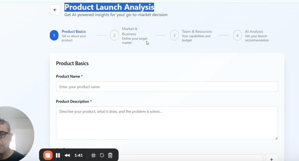Click 'Your capabilities and budget' text

click(196, 38)
